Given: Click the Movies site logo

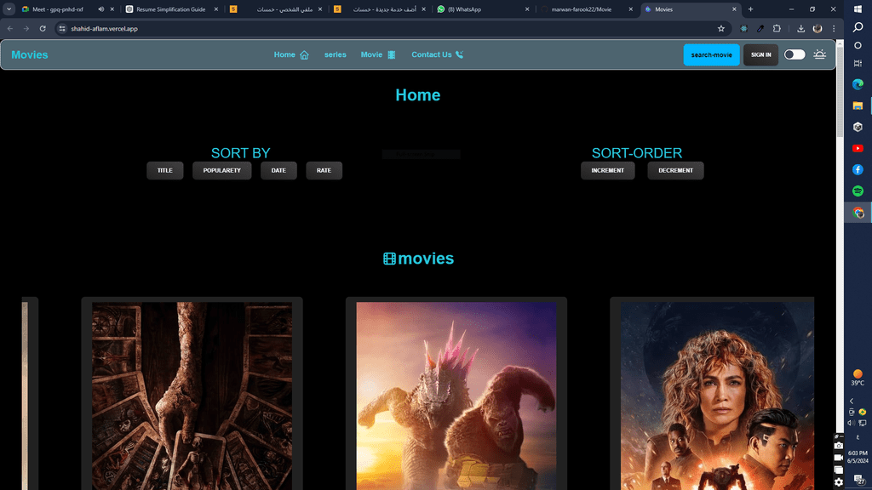Looking at the screenshot, I should (30, 55).
